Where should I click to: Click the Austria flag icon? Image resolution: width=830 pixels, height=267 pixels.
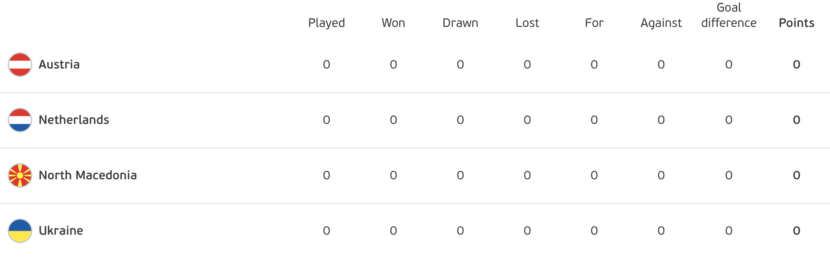click(x=20, y=65)
